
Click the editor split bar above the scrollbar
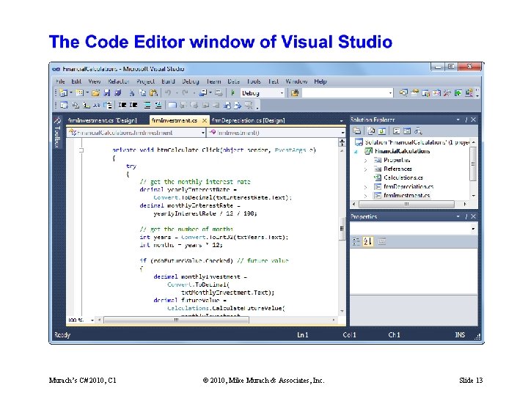(342, 142)
